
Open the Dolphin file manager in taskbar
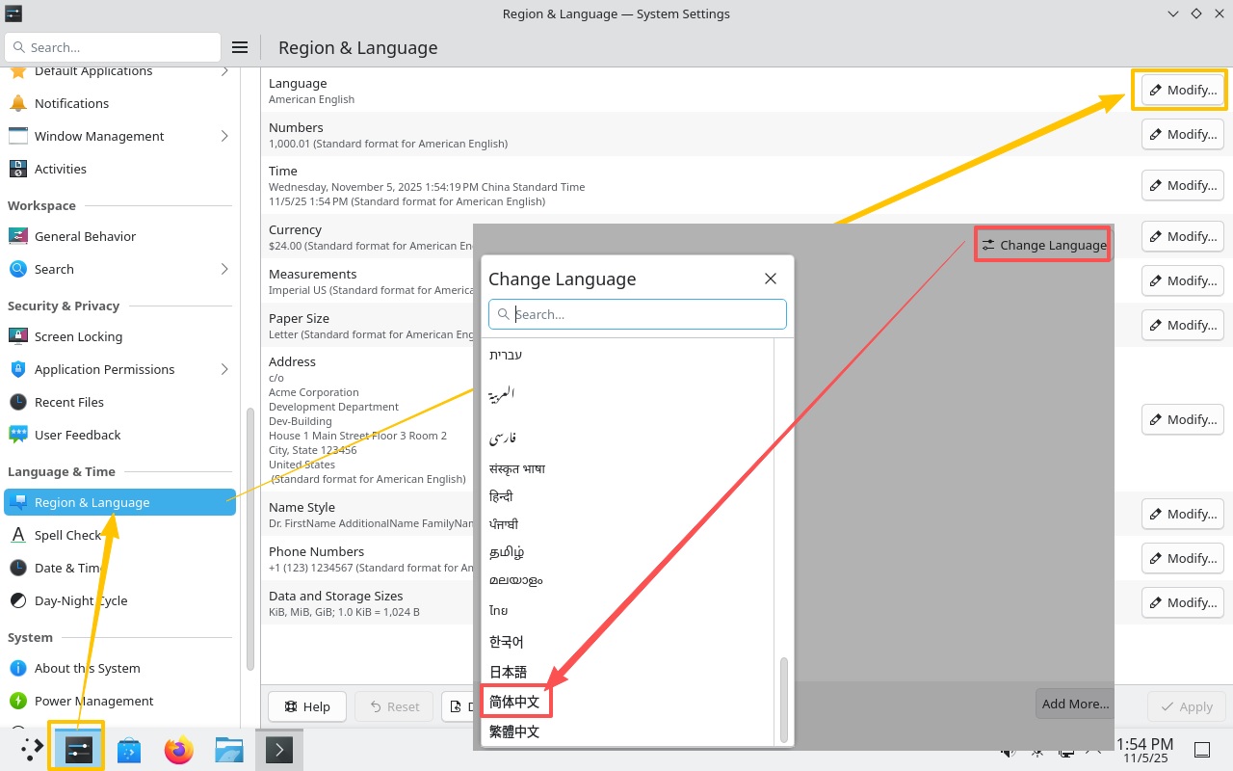pyautogui.click(x=228, y=750)
